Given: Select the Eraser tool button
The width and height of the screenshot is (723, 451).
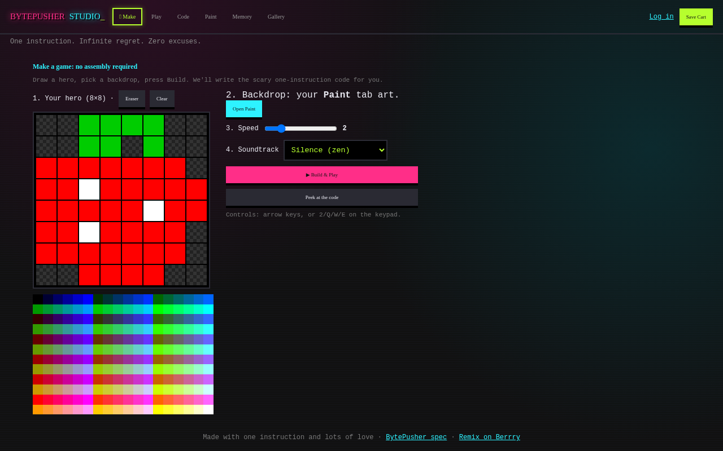Looking at the screenshot, I should tap(132, 99).
